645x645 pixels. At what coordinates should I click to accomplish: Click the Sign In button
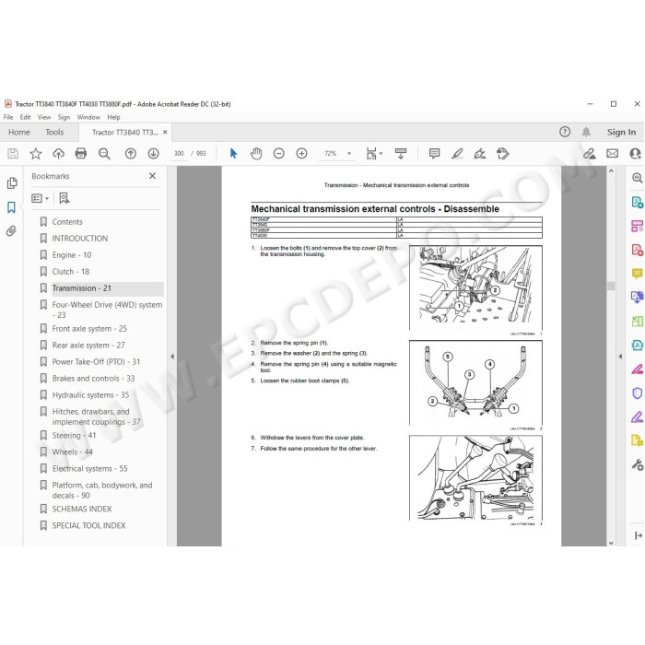[621, 132]
